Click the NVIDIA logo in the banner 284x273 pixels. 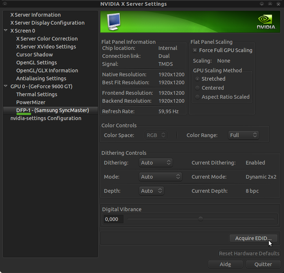266,22
